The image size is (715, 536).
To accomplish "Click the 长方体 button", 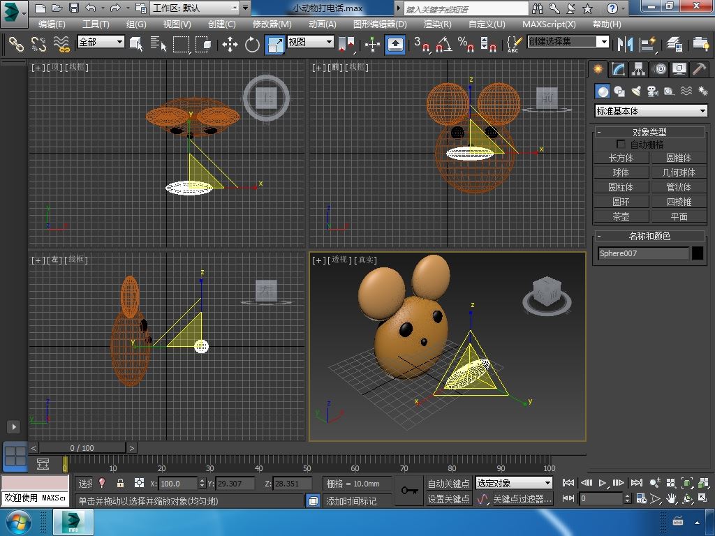I will click(621, 158).
